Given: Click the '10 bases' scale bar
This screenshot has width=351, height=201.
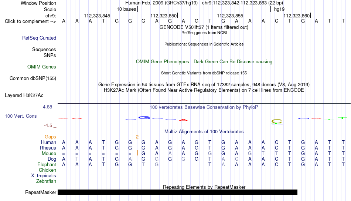Looking at the screenshot, I should coord(204,9).
